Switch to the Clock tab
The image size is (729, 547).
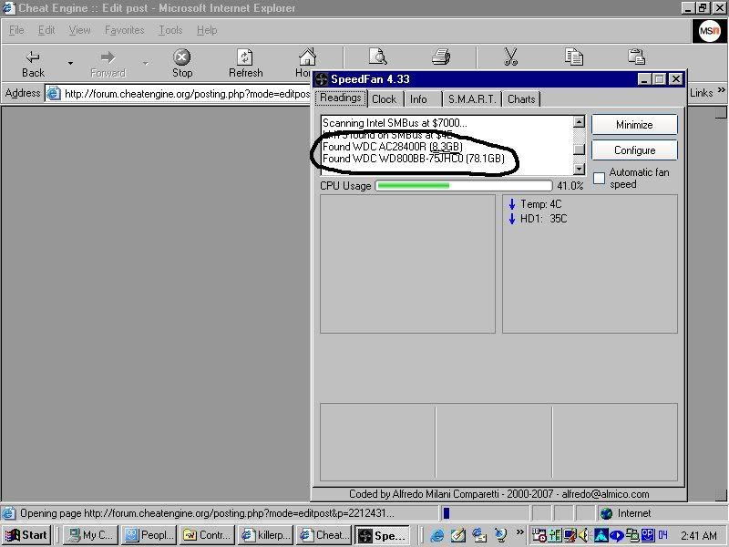coord(384,99)
